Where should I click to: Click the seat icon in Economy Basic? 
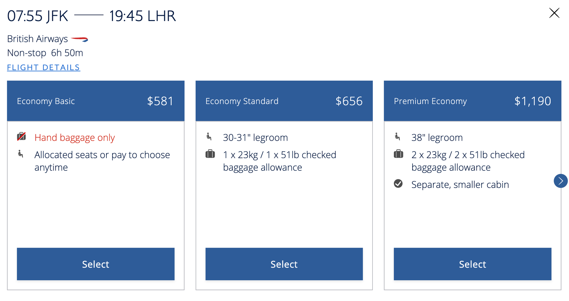tap(21, 154)
